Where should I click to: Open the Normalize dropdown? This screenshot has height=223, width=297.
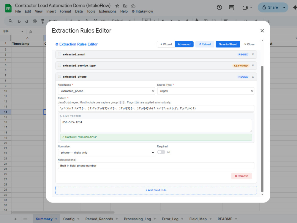[106, 153]
